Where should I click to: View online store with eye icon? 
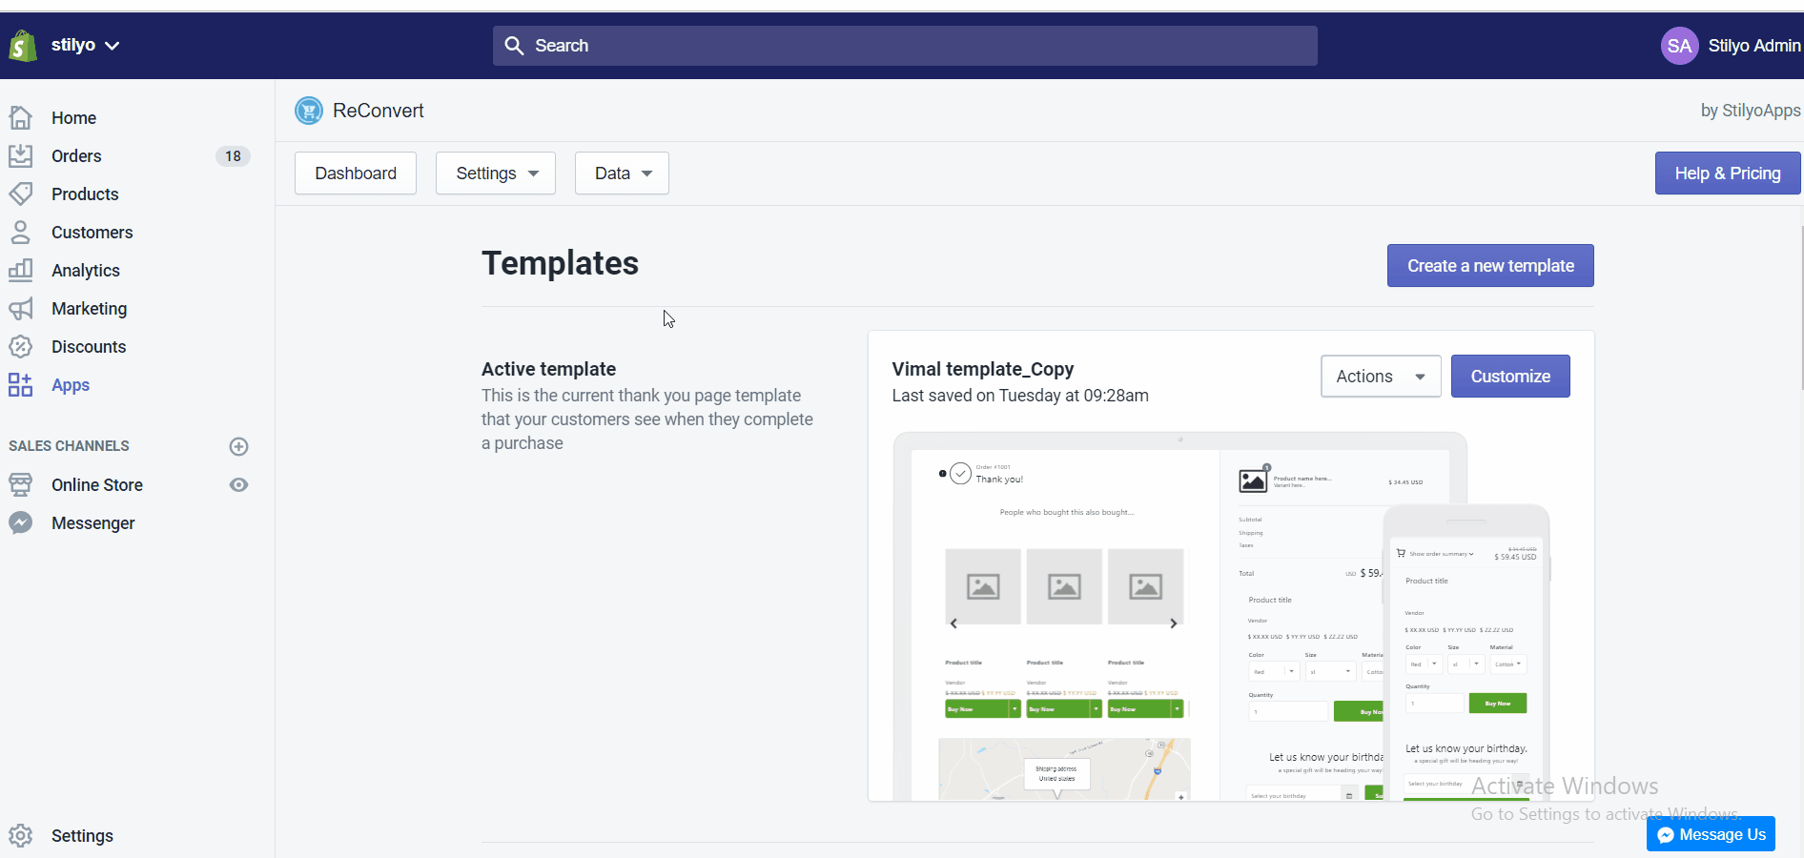pyautogui.click(x=239, y=485)
